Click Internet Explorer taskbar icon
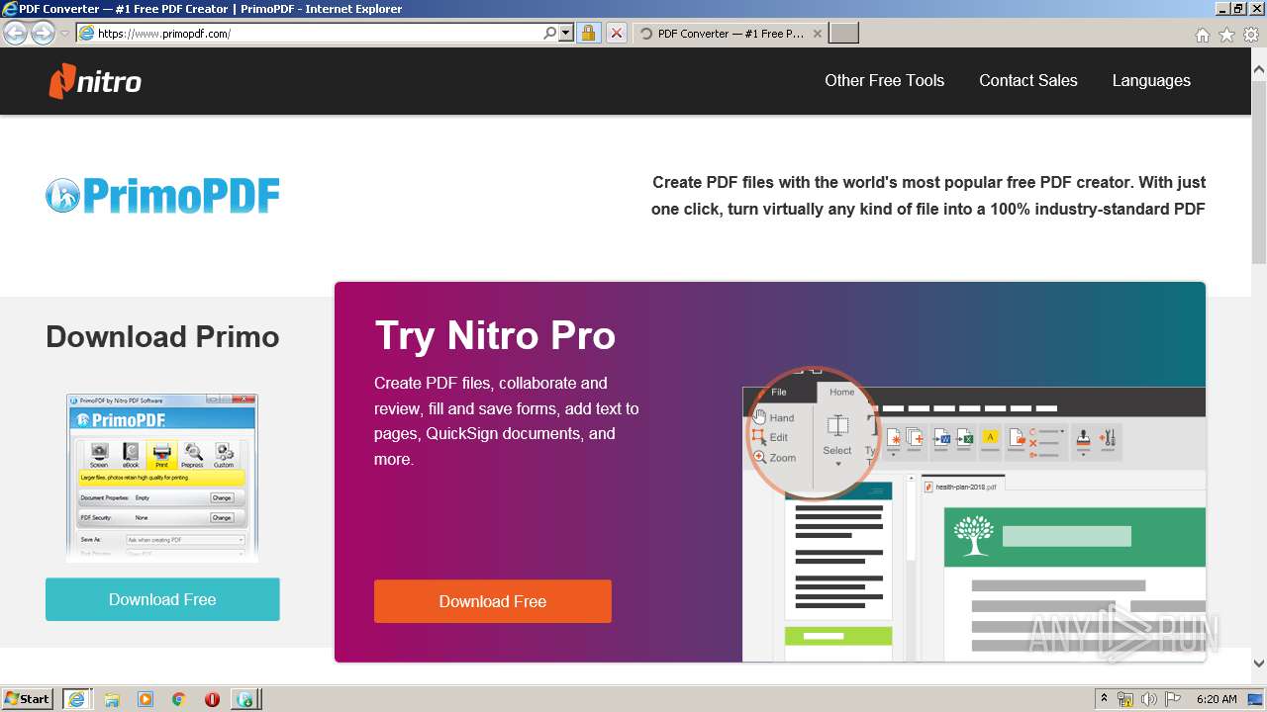The height and width of the screenshot is (712, 1267). [x=76, y=699]
